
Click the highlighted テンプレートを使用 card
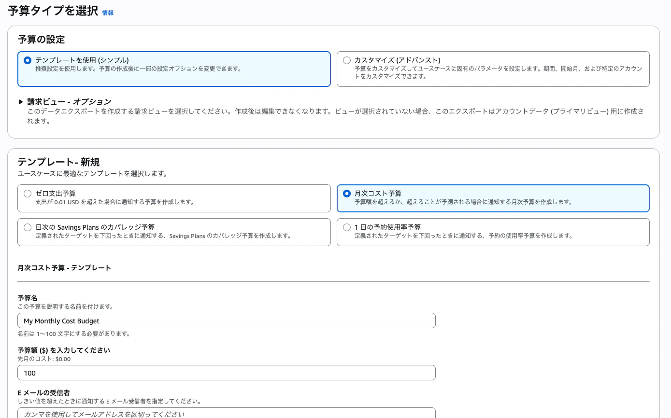(x=174, y=69)
